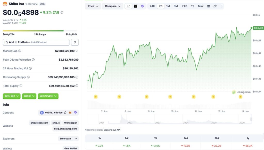This screenshot has width=264, height=150.
Task: Select the 7D time range
Action: tap(161, 6)
